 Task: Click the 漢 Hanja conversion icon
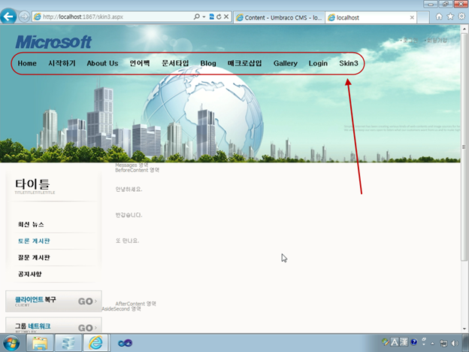click(404, 341)
